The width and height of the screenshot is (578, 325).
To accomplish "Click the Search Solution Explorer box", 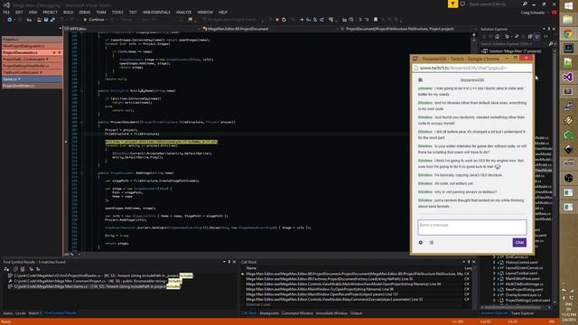I will [x=514, y=44].
